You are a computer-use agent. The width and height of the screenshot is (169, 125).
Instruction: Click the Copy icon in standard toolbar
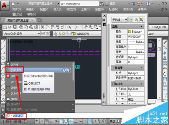coord(47,27)
